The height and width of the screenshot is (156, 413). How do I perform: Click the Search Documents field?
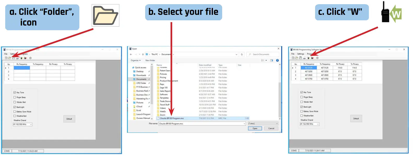(263, 54)
